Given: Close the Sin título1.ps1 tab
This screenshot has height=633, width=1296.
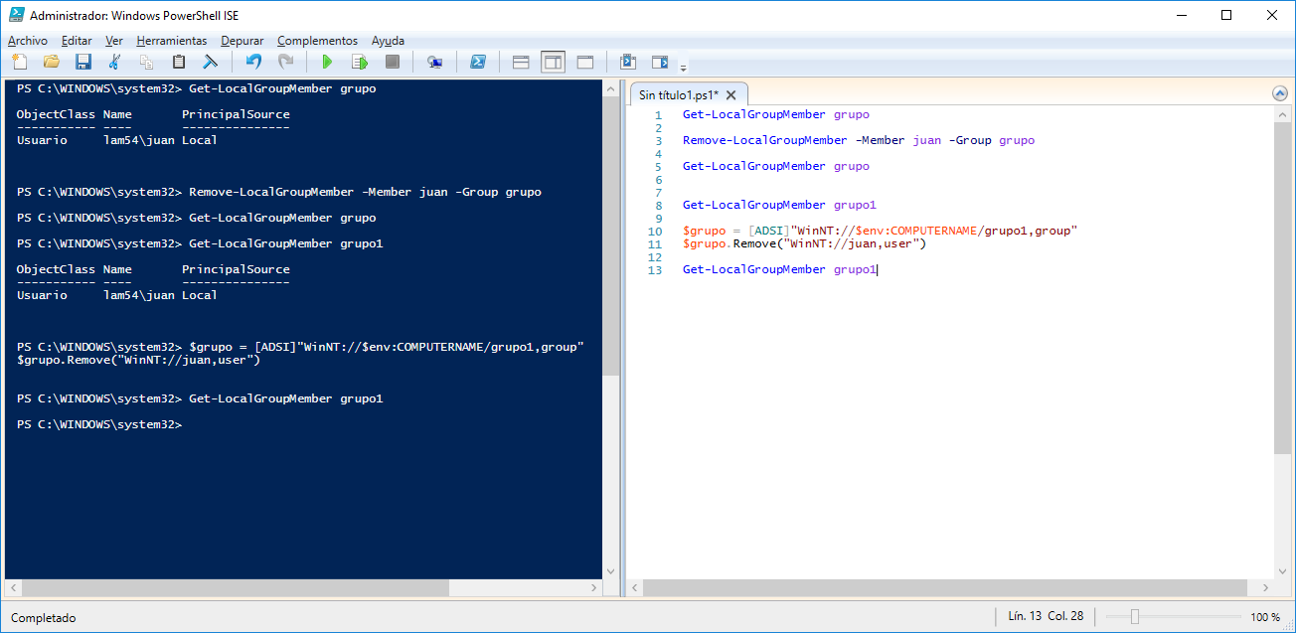Looking at the screenshot, I should [731, 95].
